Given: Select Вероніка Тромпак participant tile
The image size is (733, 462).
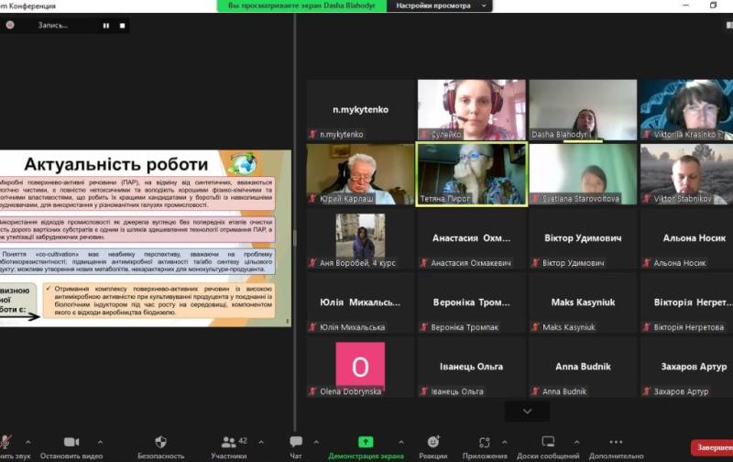Looking at the screenshot, I should [472, 302].
